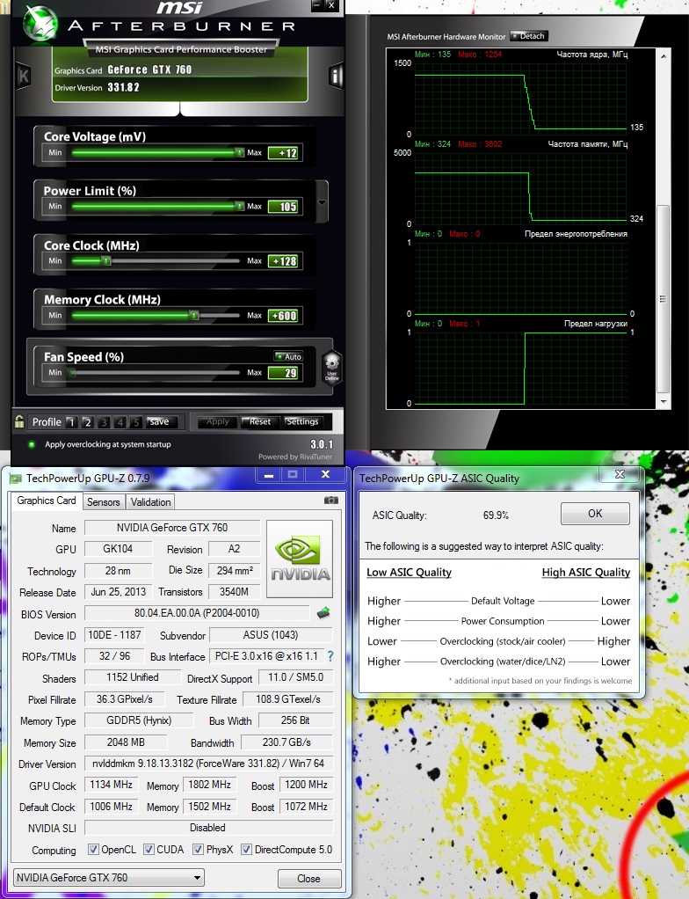Click the Memory Clock +600 value field

[283, 315]
